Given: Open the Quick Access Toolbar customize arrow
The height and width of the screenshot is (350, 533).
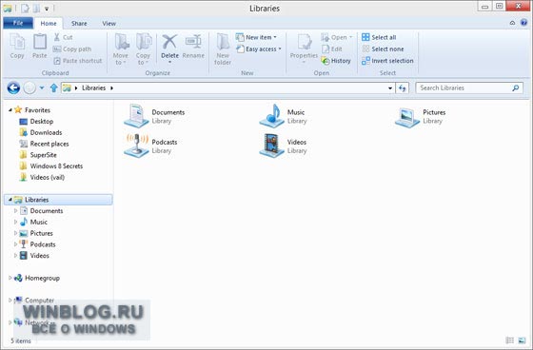Looking at the screenshot, I should pyautogui.click(x=47, y=9).
